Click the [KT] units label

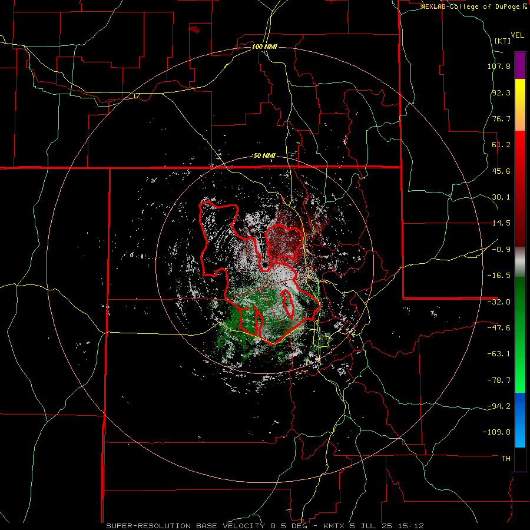[502, 41]
